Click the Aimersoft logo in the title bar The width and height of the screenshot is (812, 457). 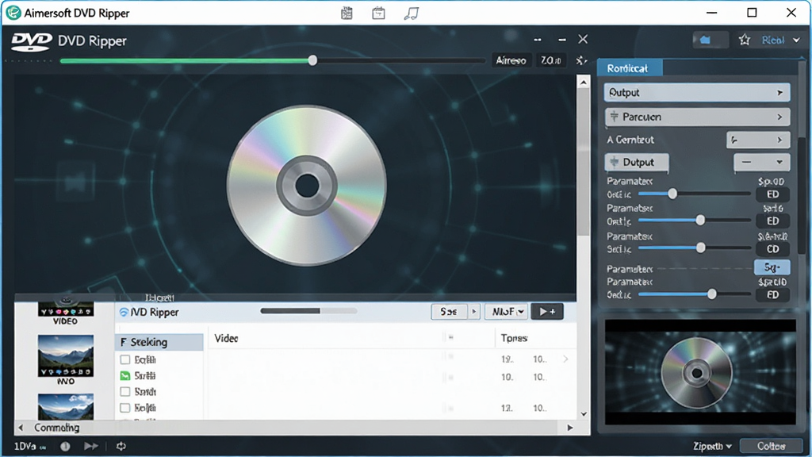coord(13,13)
